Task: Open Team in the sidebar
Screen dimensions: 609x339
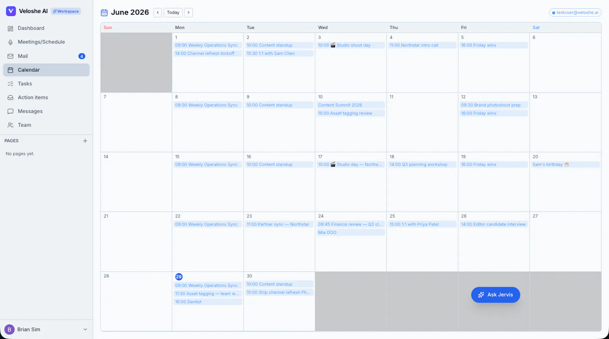Action: [x=46, y=125]
